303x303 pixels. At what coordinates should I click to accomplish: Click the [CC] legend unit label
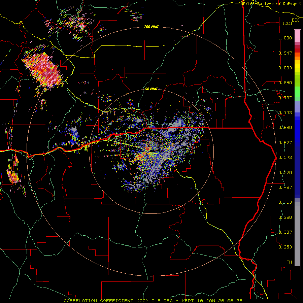click(287, 23)
